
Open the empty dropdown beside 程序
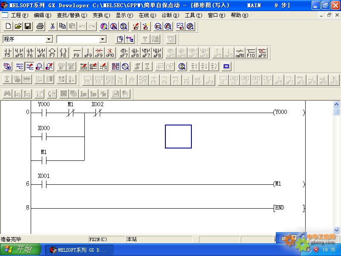102,39
